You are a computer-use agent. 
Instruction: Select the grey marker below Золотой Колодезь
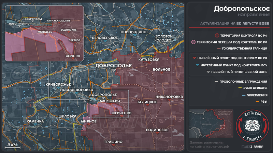pyautogui.click(x=164, y=44)
